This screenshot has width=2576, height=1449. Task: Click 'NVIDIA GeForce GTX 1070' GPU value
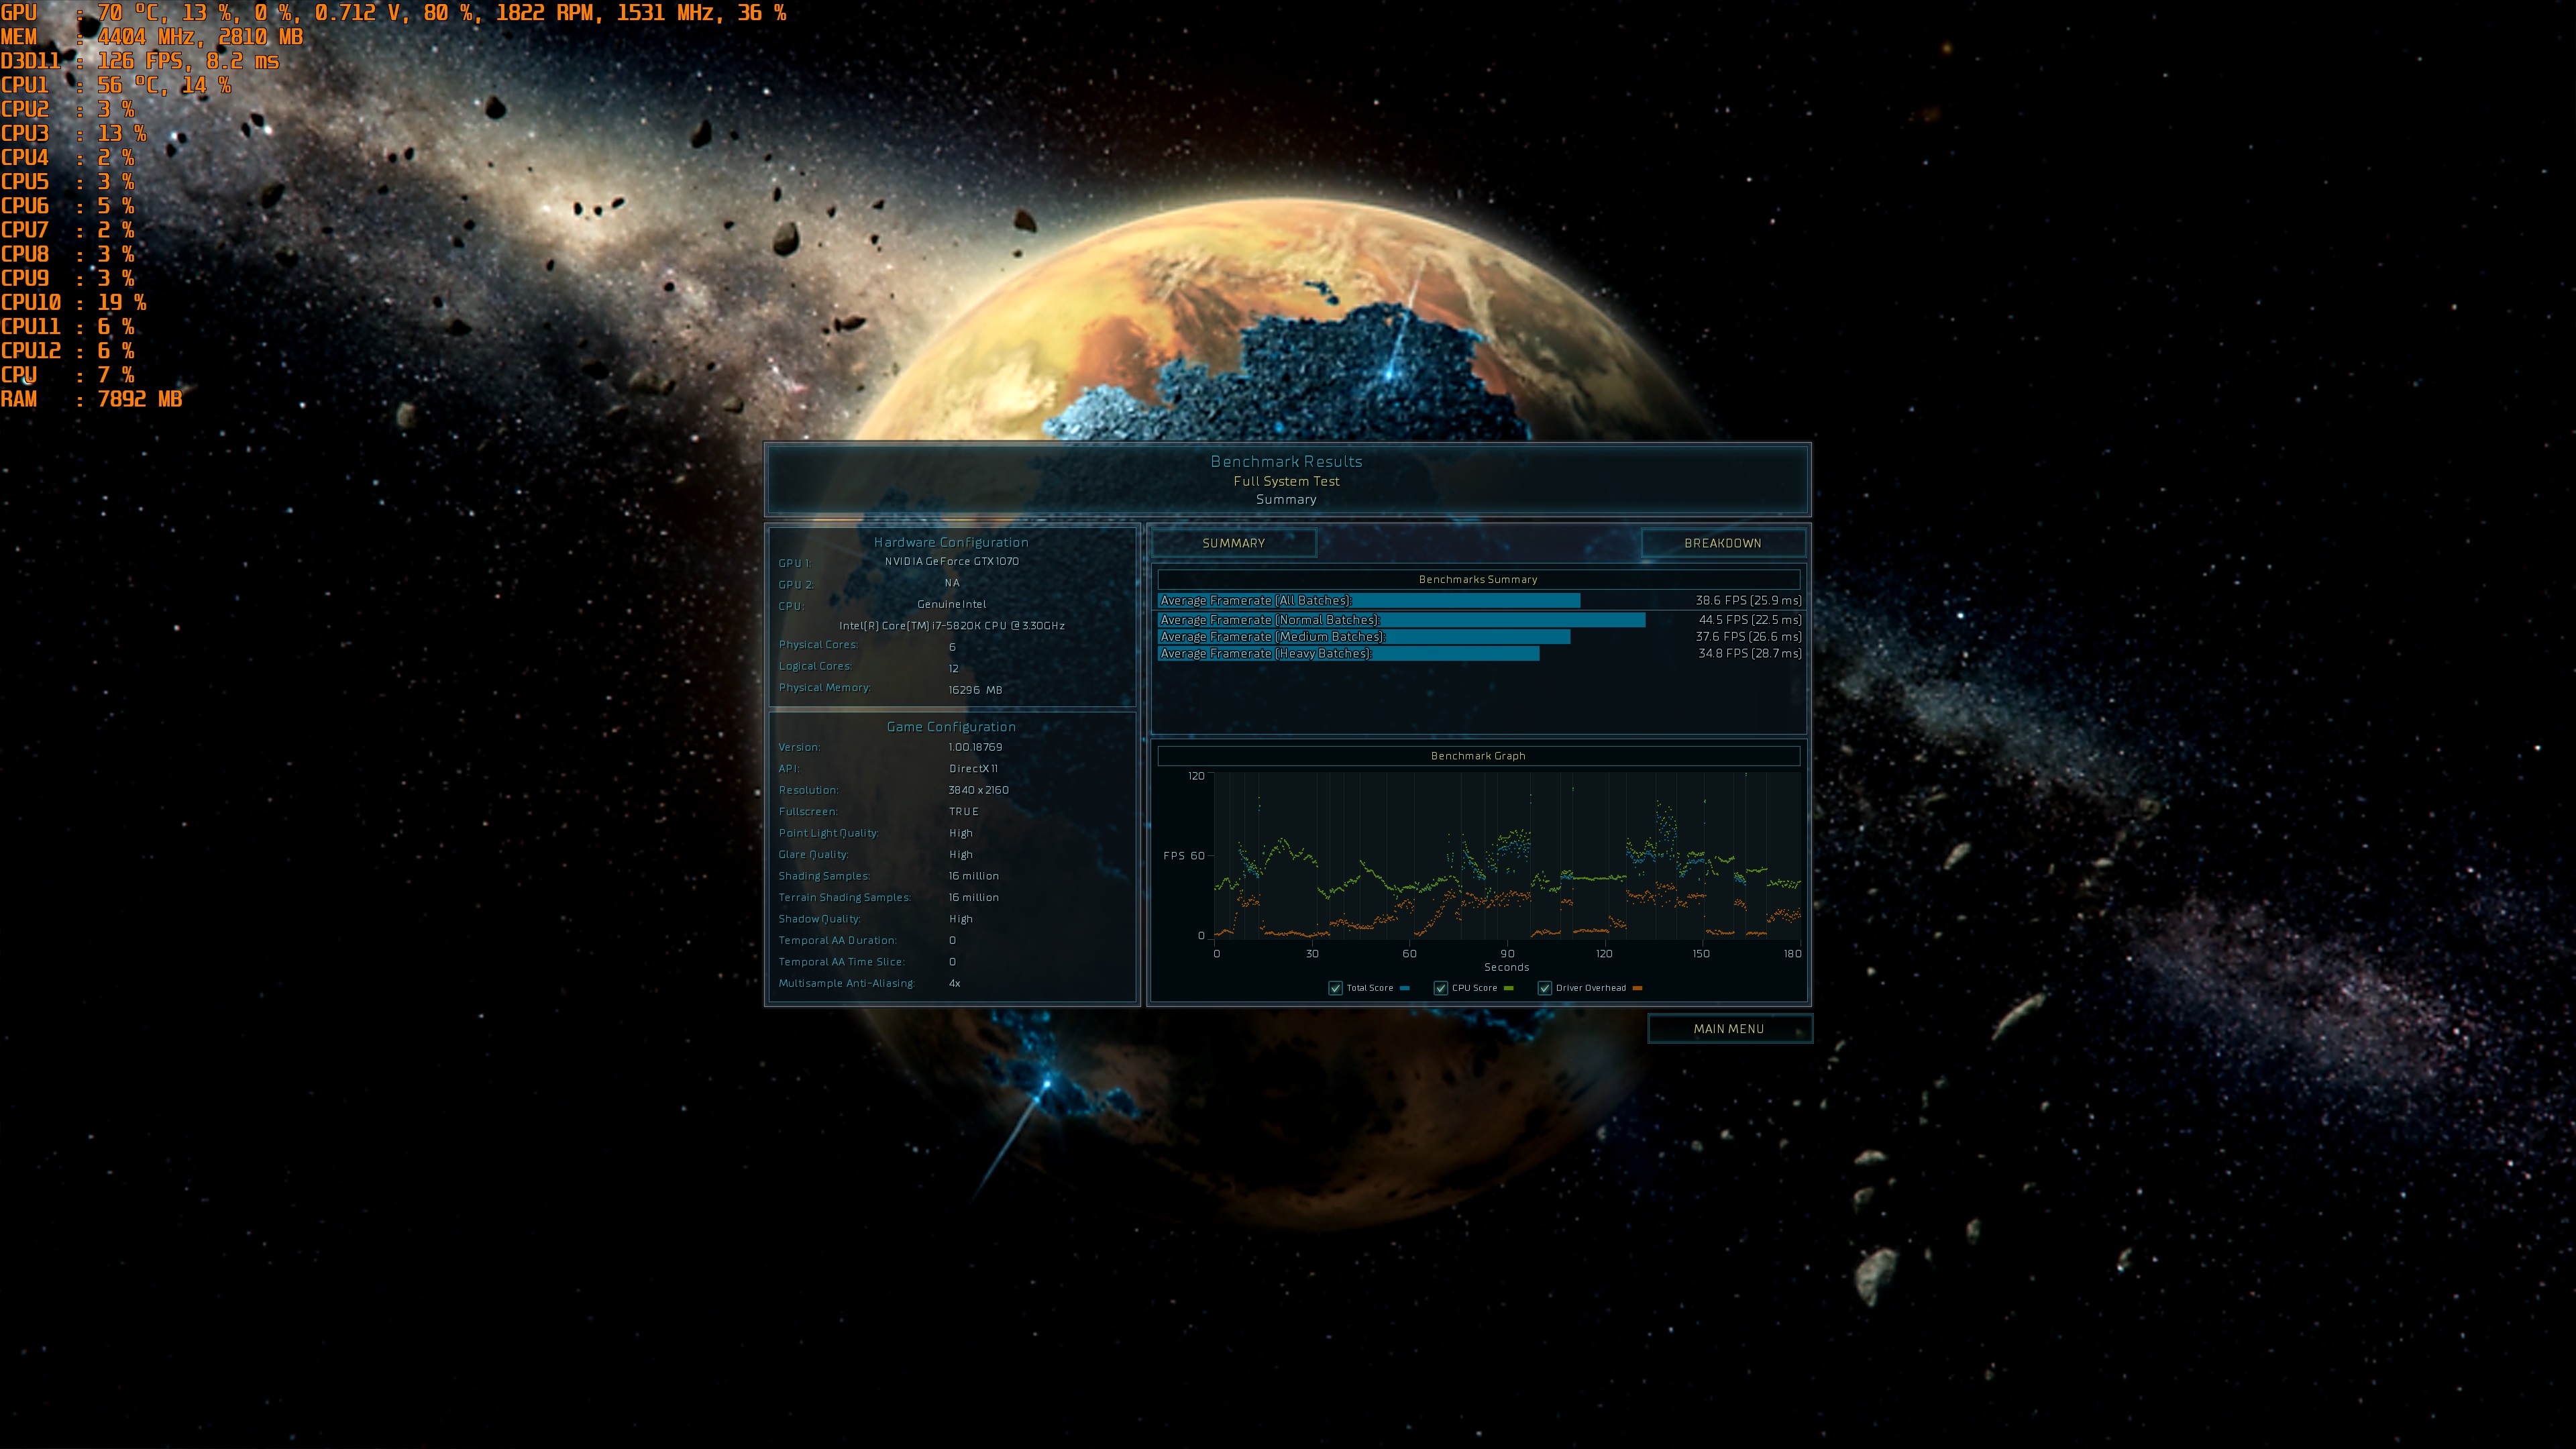point(951,561)
